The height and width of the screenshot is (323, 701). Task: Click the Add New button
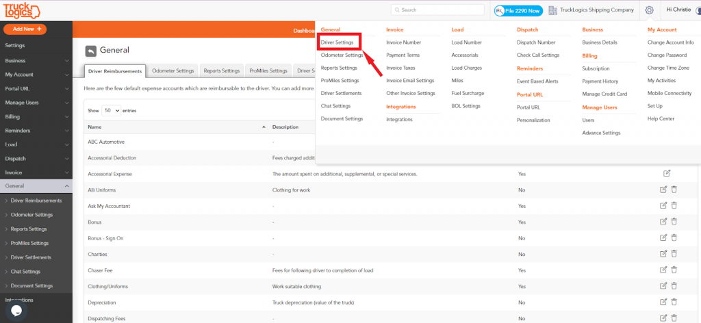point(25,29)
